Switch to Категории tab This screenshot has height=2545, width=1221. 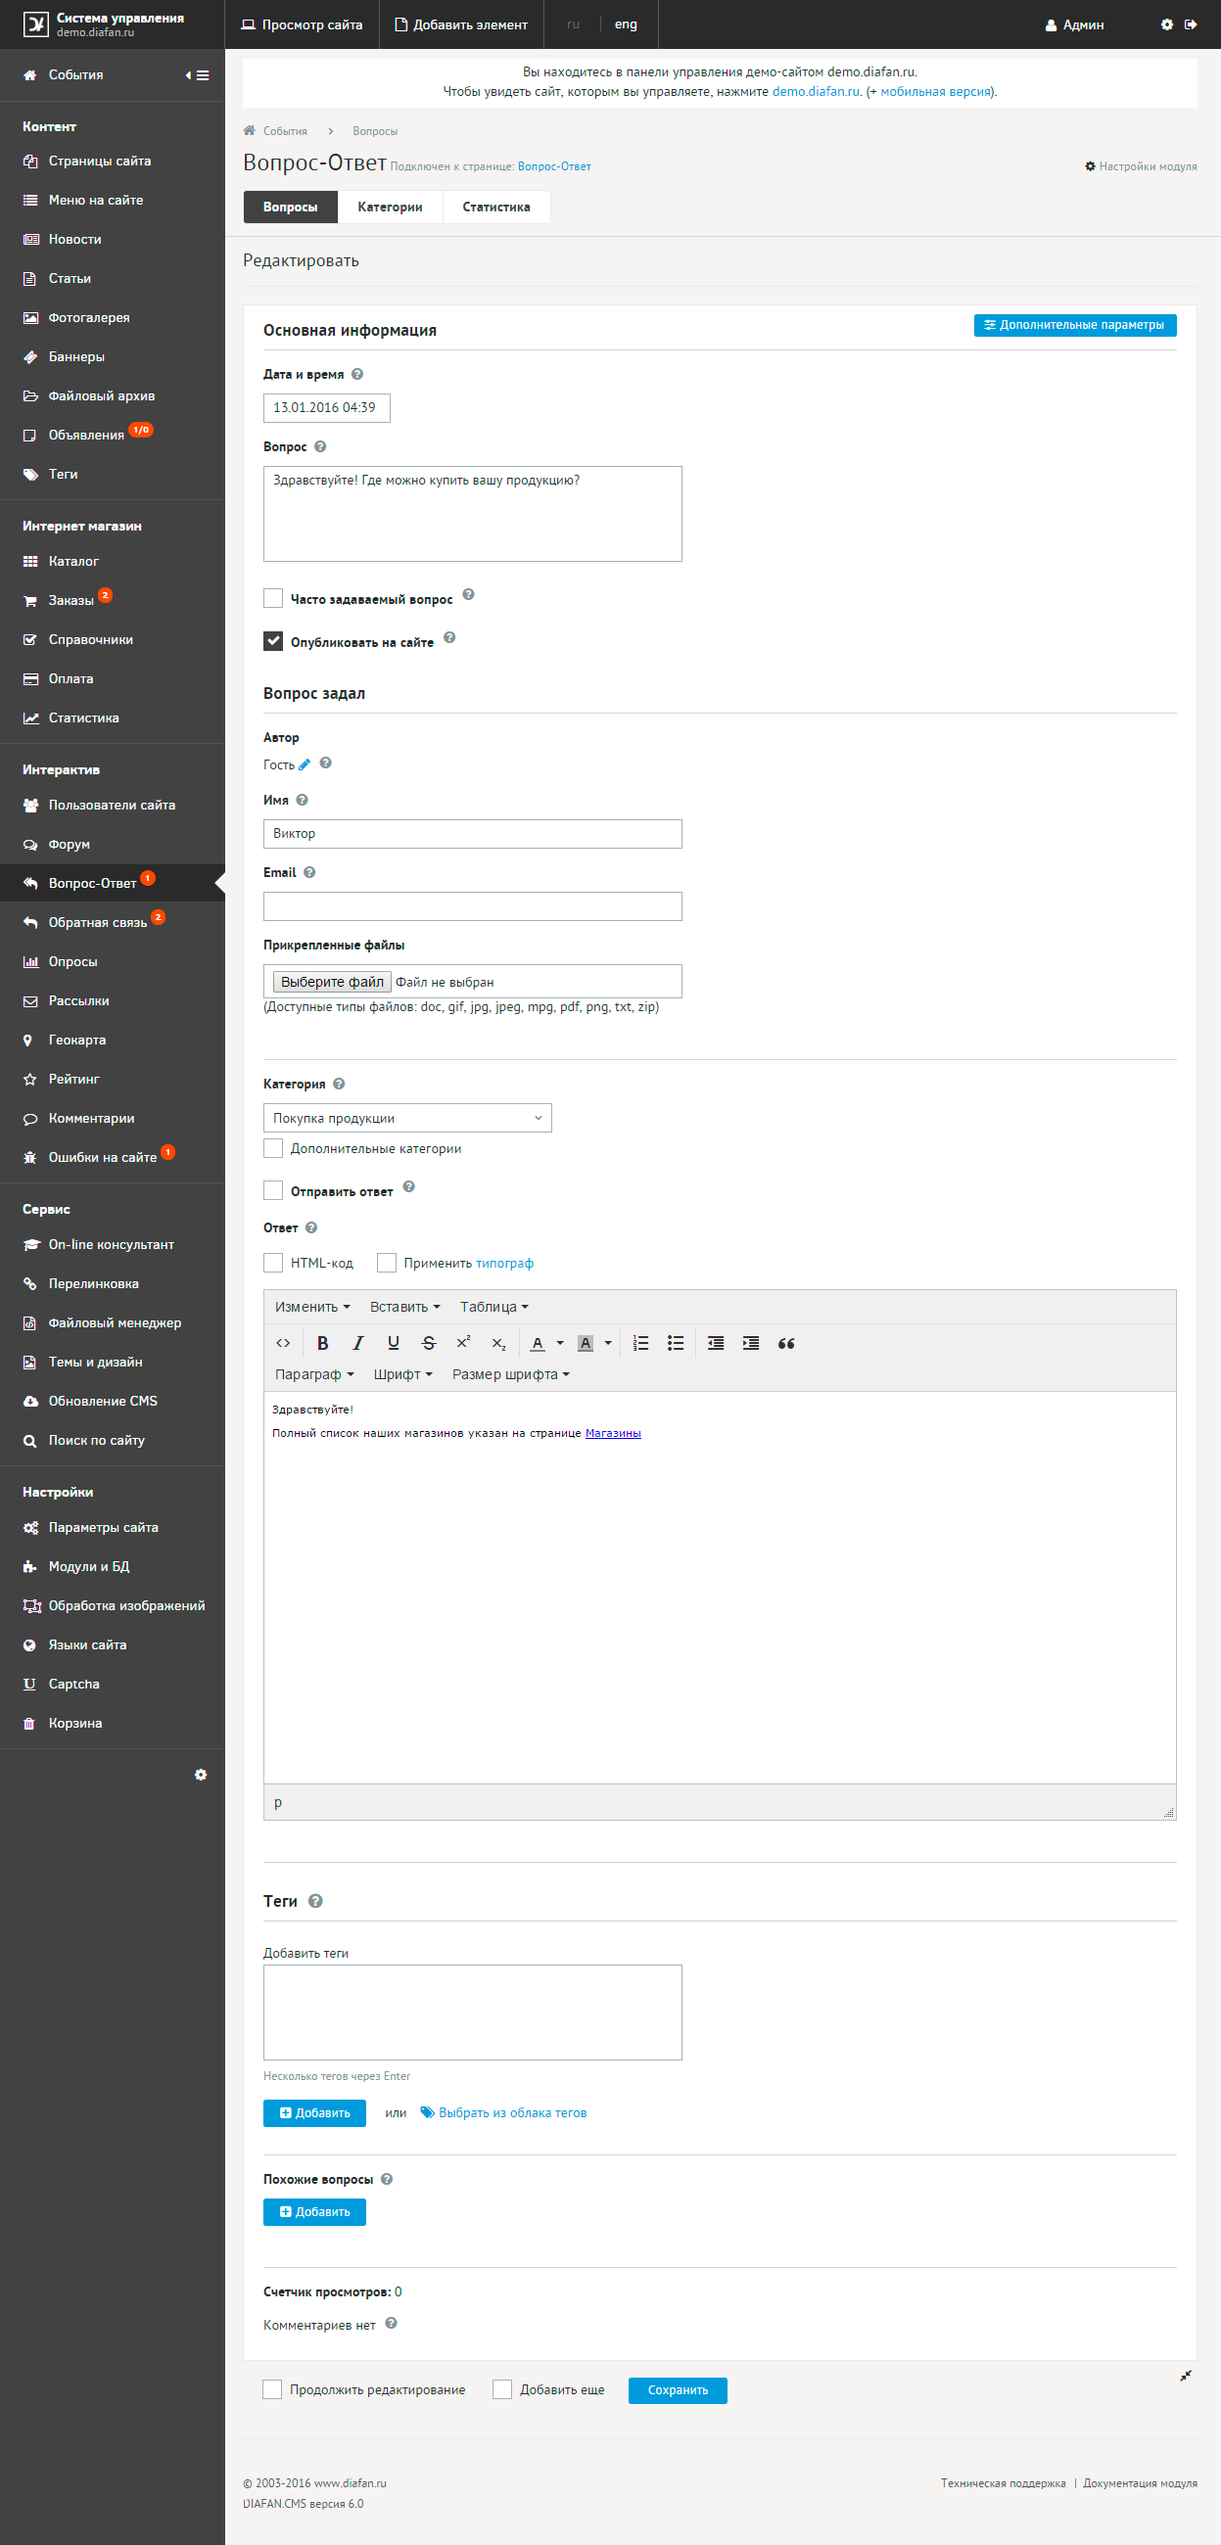click(390, 208)
